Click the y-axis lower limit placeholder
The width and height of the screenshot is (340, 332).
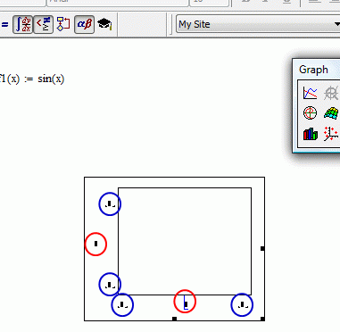point(110,285)
